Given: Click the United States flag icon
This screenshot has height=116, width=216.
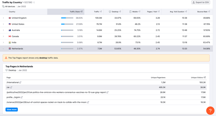Looking at the screenshot, I should [10, 24].
